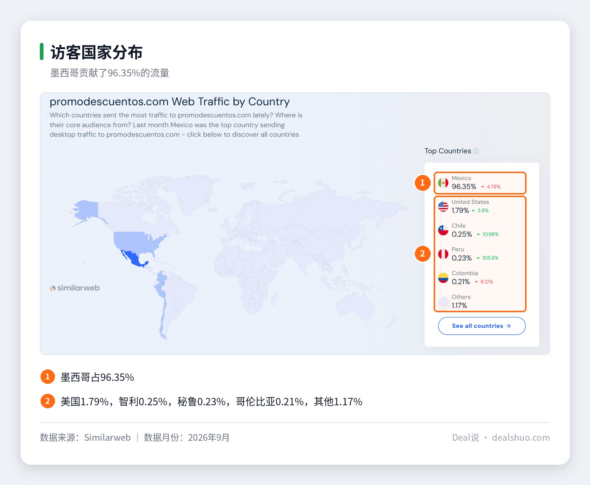The height and width of the screenshot is (485, 590).
Task: Click the United States 1.79% value
Action: pos(460,210)
